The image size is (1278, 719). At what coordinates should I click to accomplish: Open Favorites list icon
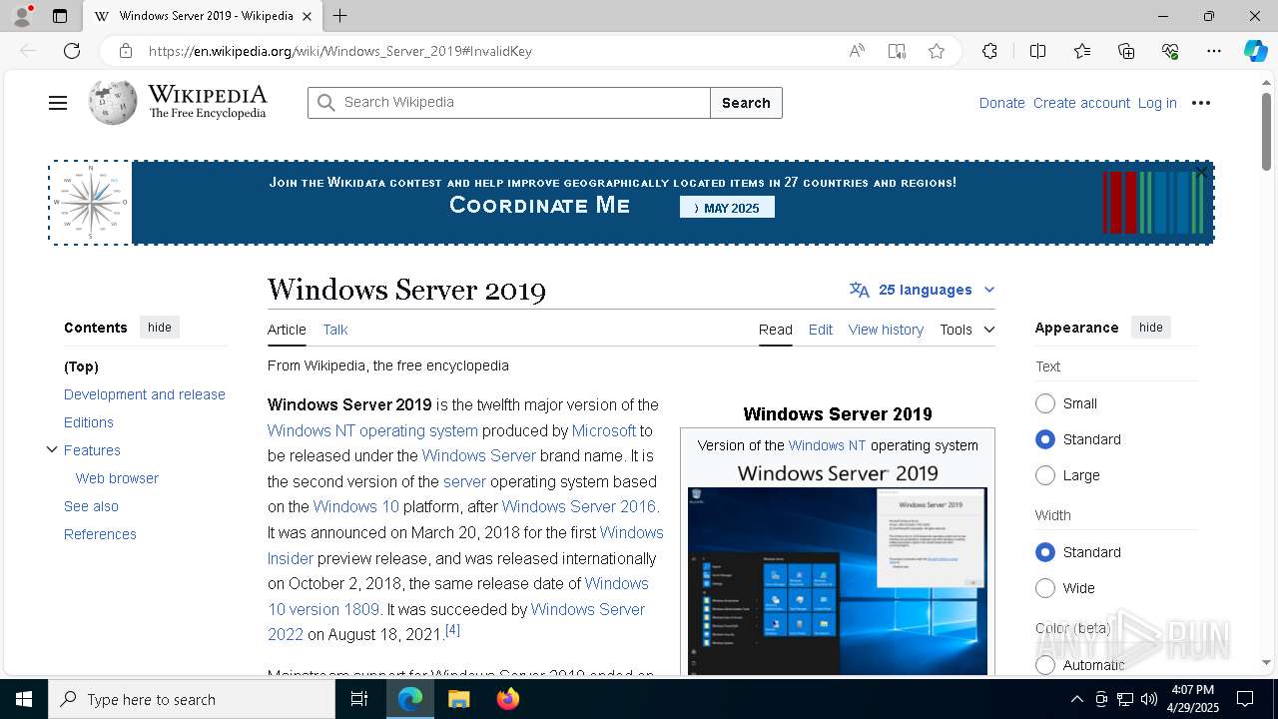(x=1082, y=51)
